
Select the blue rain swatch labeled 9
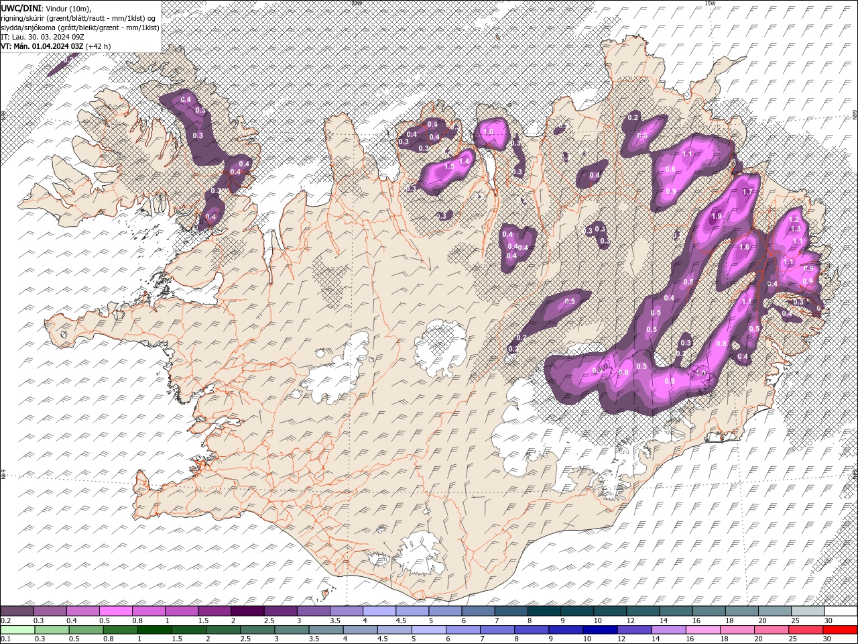pos(565,629)
